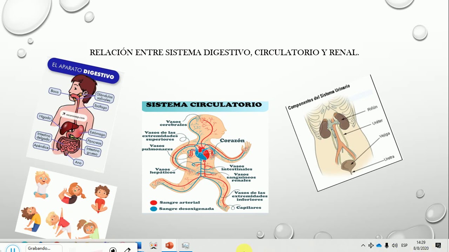Click the Esófago label

[100, 107]
